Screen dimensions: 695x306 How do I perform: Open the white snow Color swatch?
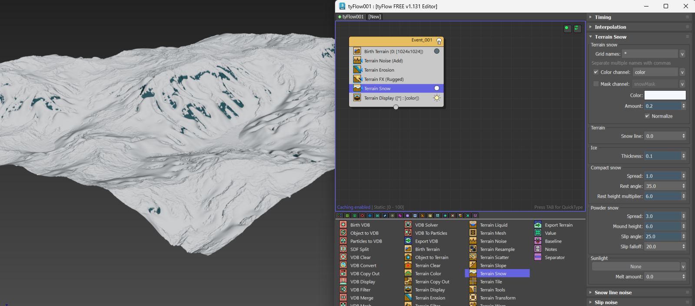click(x=665, y=95)
